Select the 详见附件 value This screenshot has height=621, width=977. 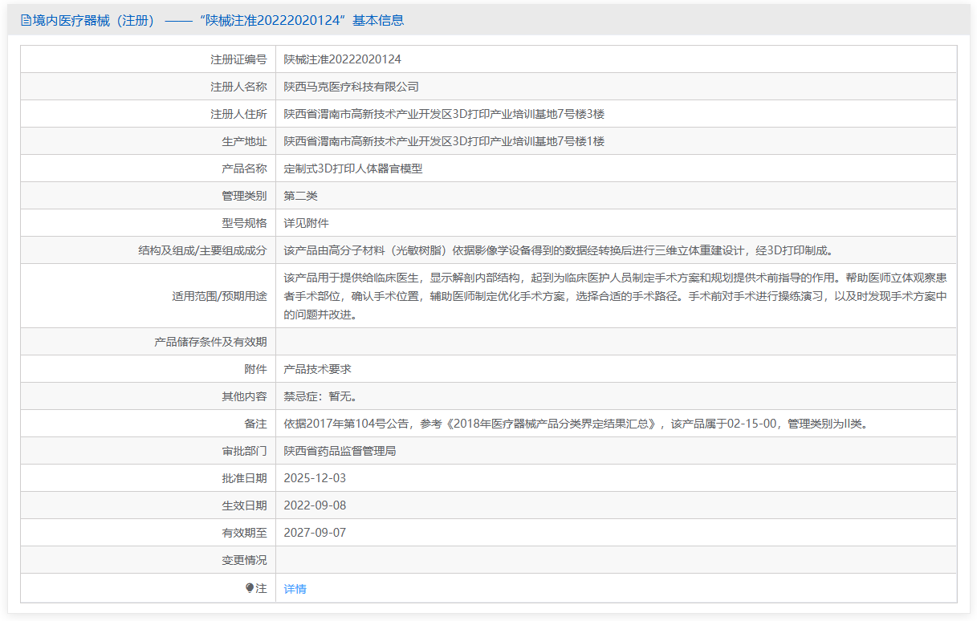[x=307, y=223]
